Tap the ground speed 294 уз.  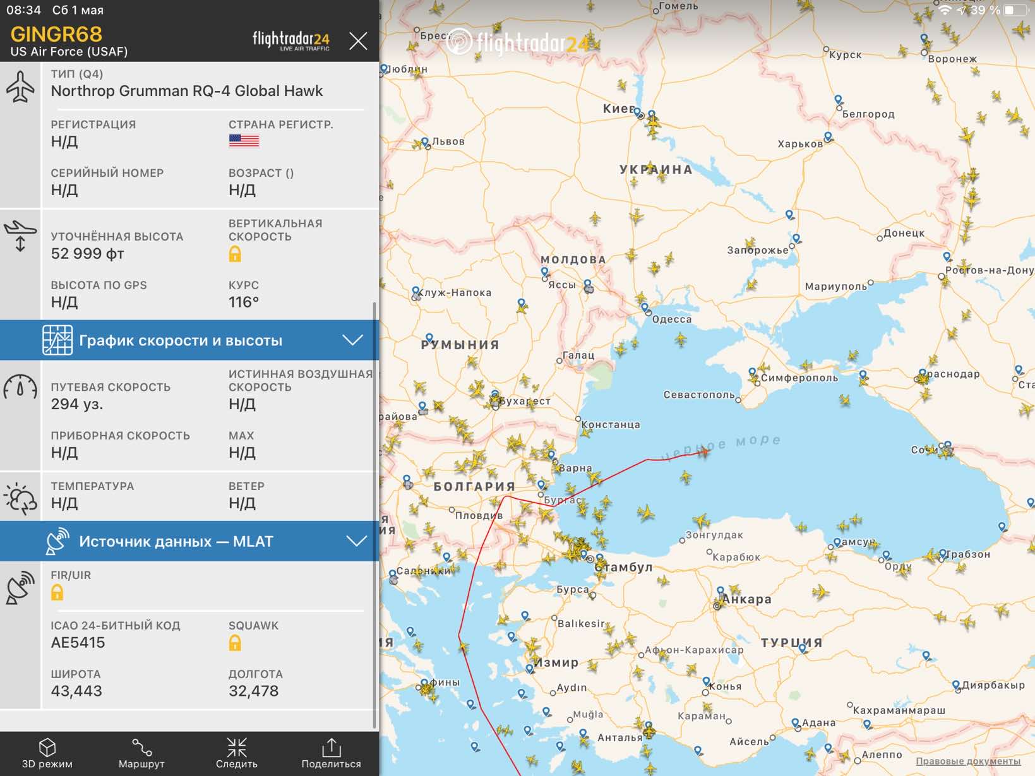(77, 404)
